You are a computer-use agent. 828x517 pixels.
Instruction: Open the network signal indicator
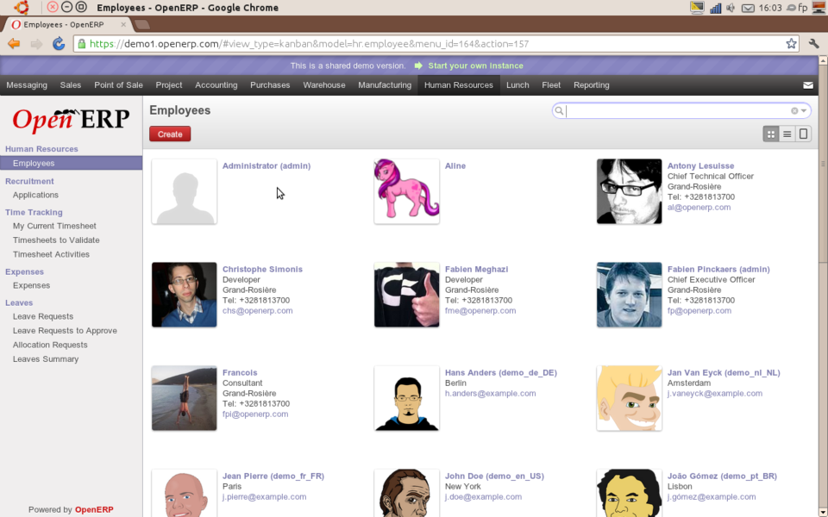[715, 8]
